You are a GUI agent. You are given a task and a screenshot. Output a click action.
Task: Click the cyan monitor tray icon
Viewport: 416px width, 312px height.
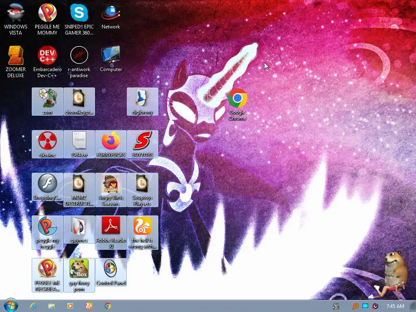tap(365, 306)
